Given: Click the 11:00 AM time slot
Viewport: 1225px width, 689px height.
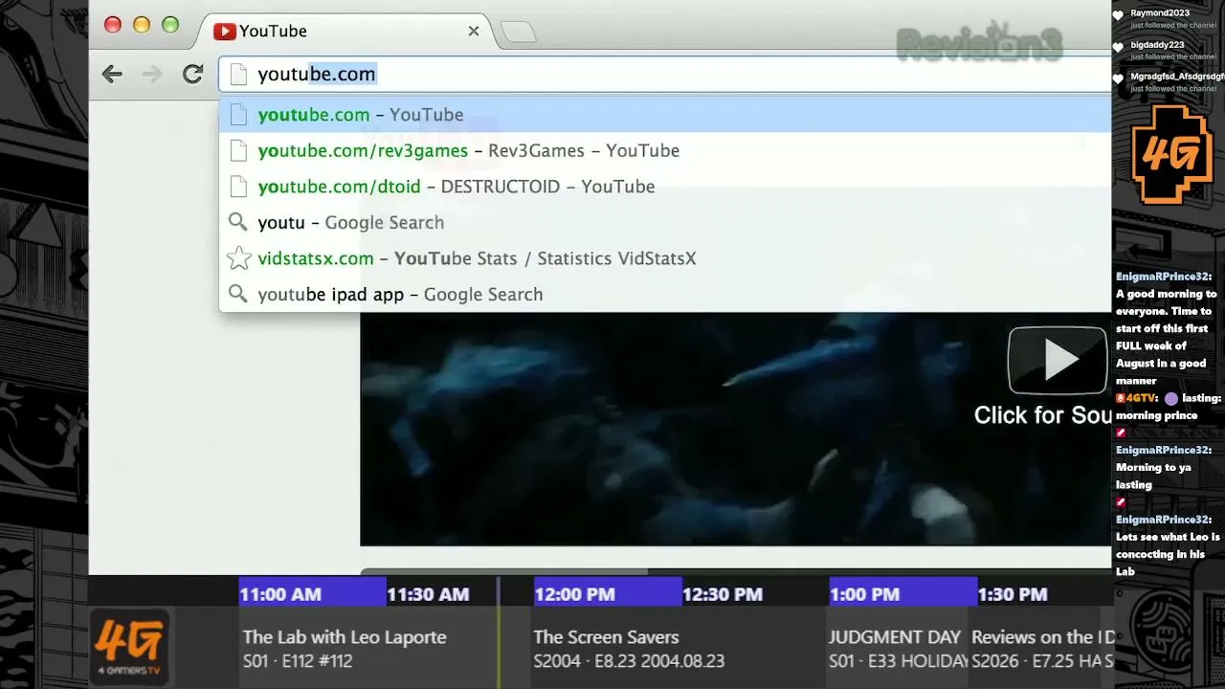Looking at the screenshot, I should point(313,593).
